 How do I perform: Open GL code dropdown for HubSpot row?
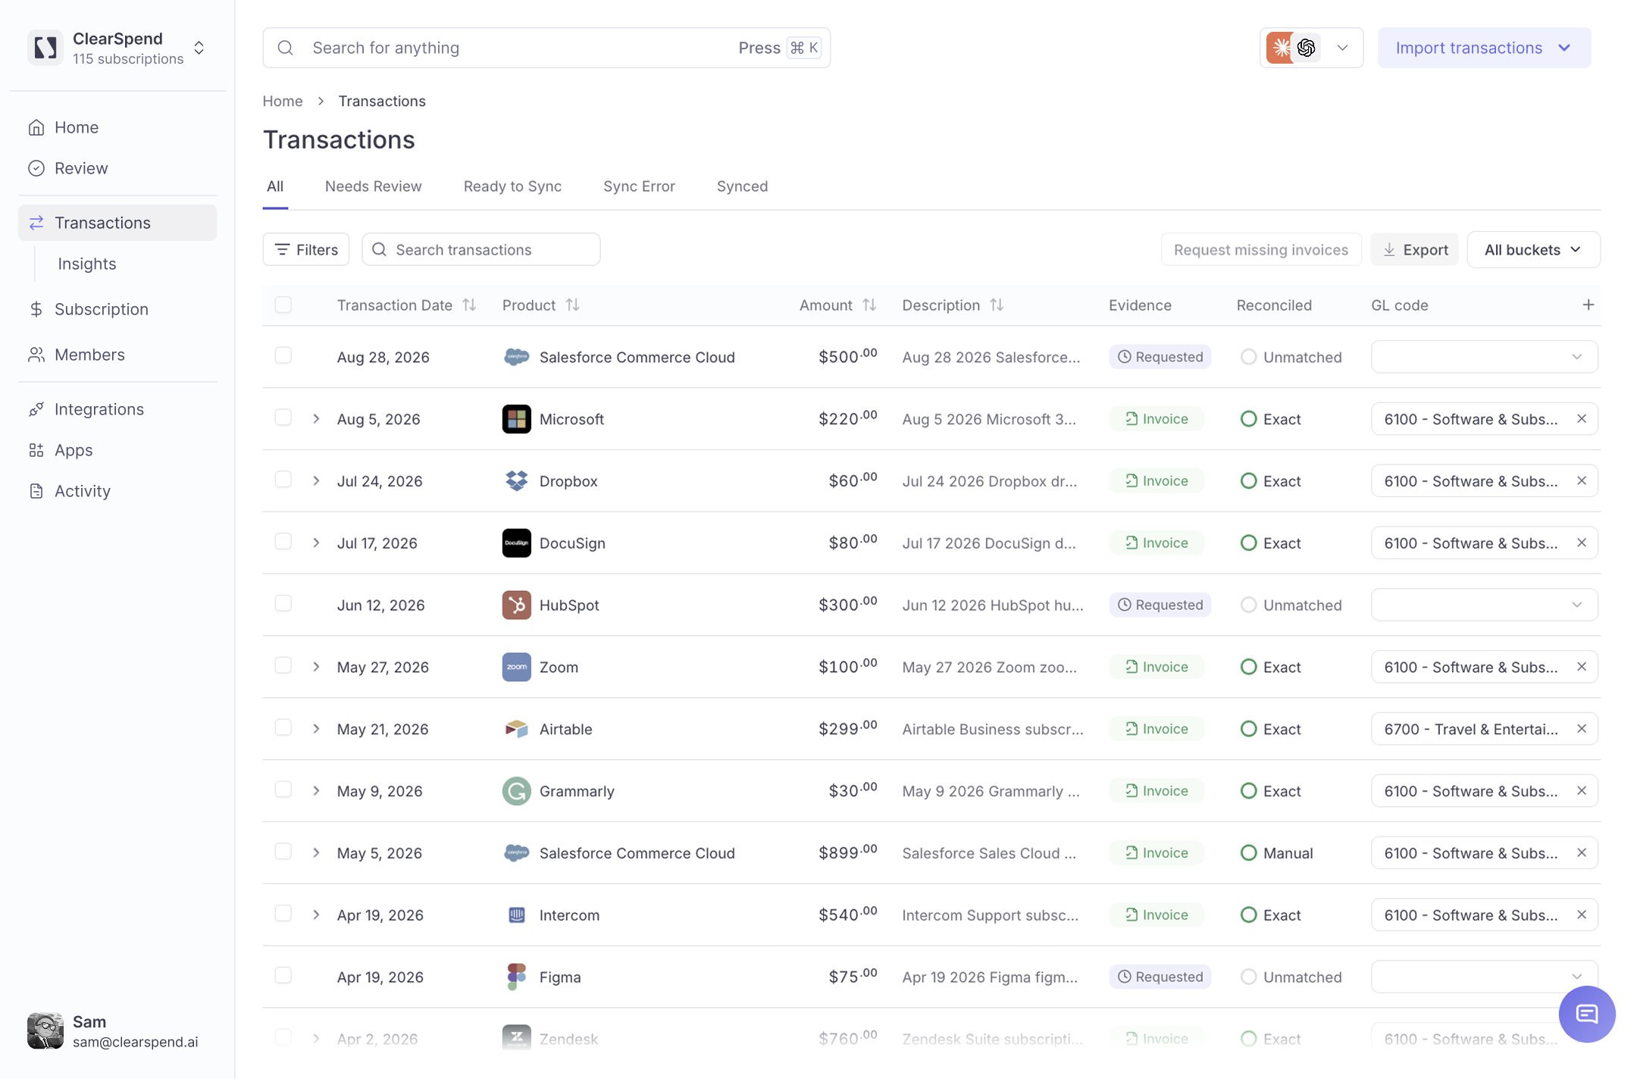(1484, 605)
